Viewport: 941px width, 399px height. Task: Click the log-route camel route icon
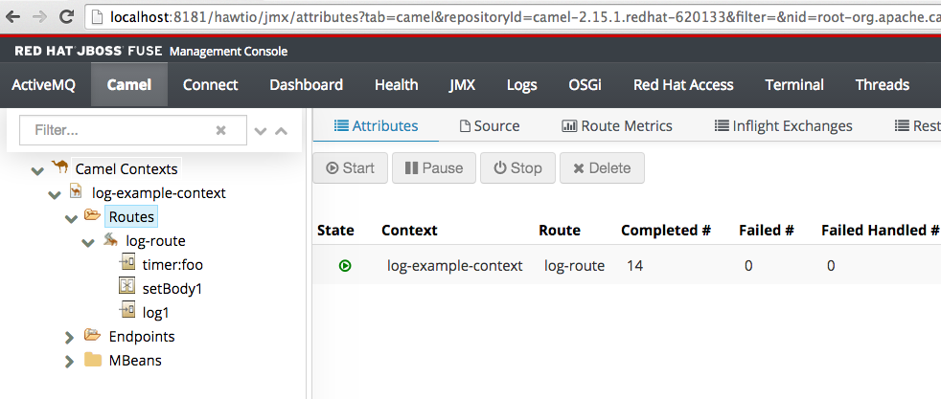(x=110, y=239)
